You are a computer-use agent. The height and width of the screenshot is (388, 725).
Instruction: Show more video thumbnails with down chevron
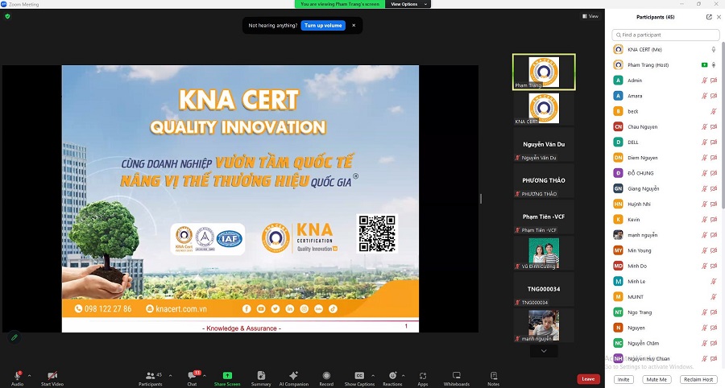pyautogui.click(x=544, y=351)
